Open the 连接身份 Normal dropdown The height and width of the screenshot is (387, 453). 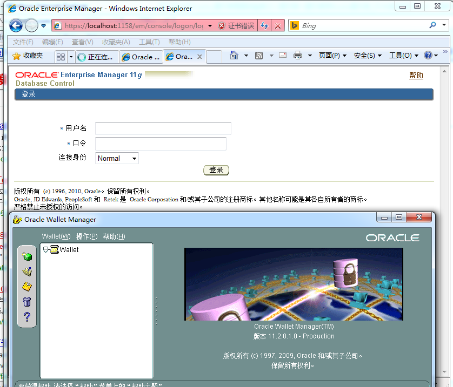[117, 158]
